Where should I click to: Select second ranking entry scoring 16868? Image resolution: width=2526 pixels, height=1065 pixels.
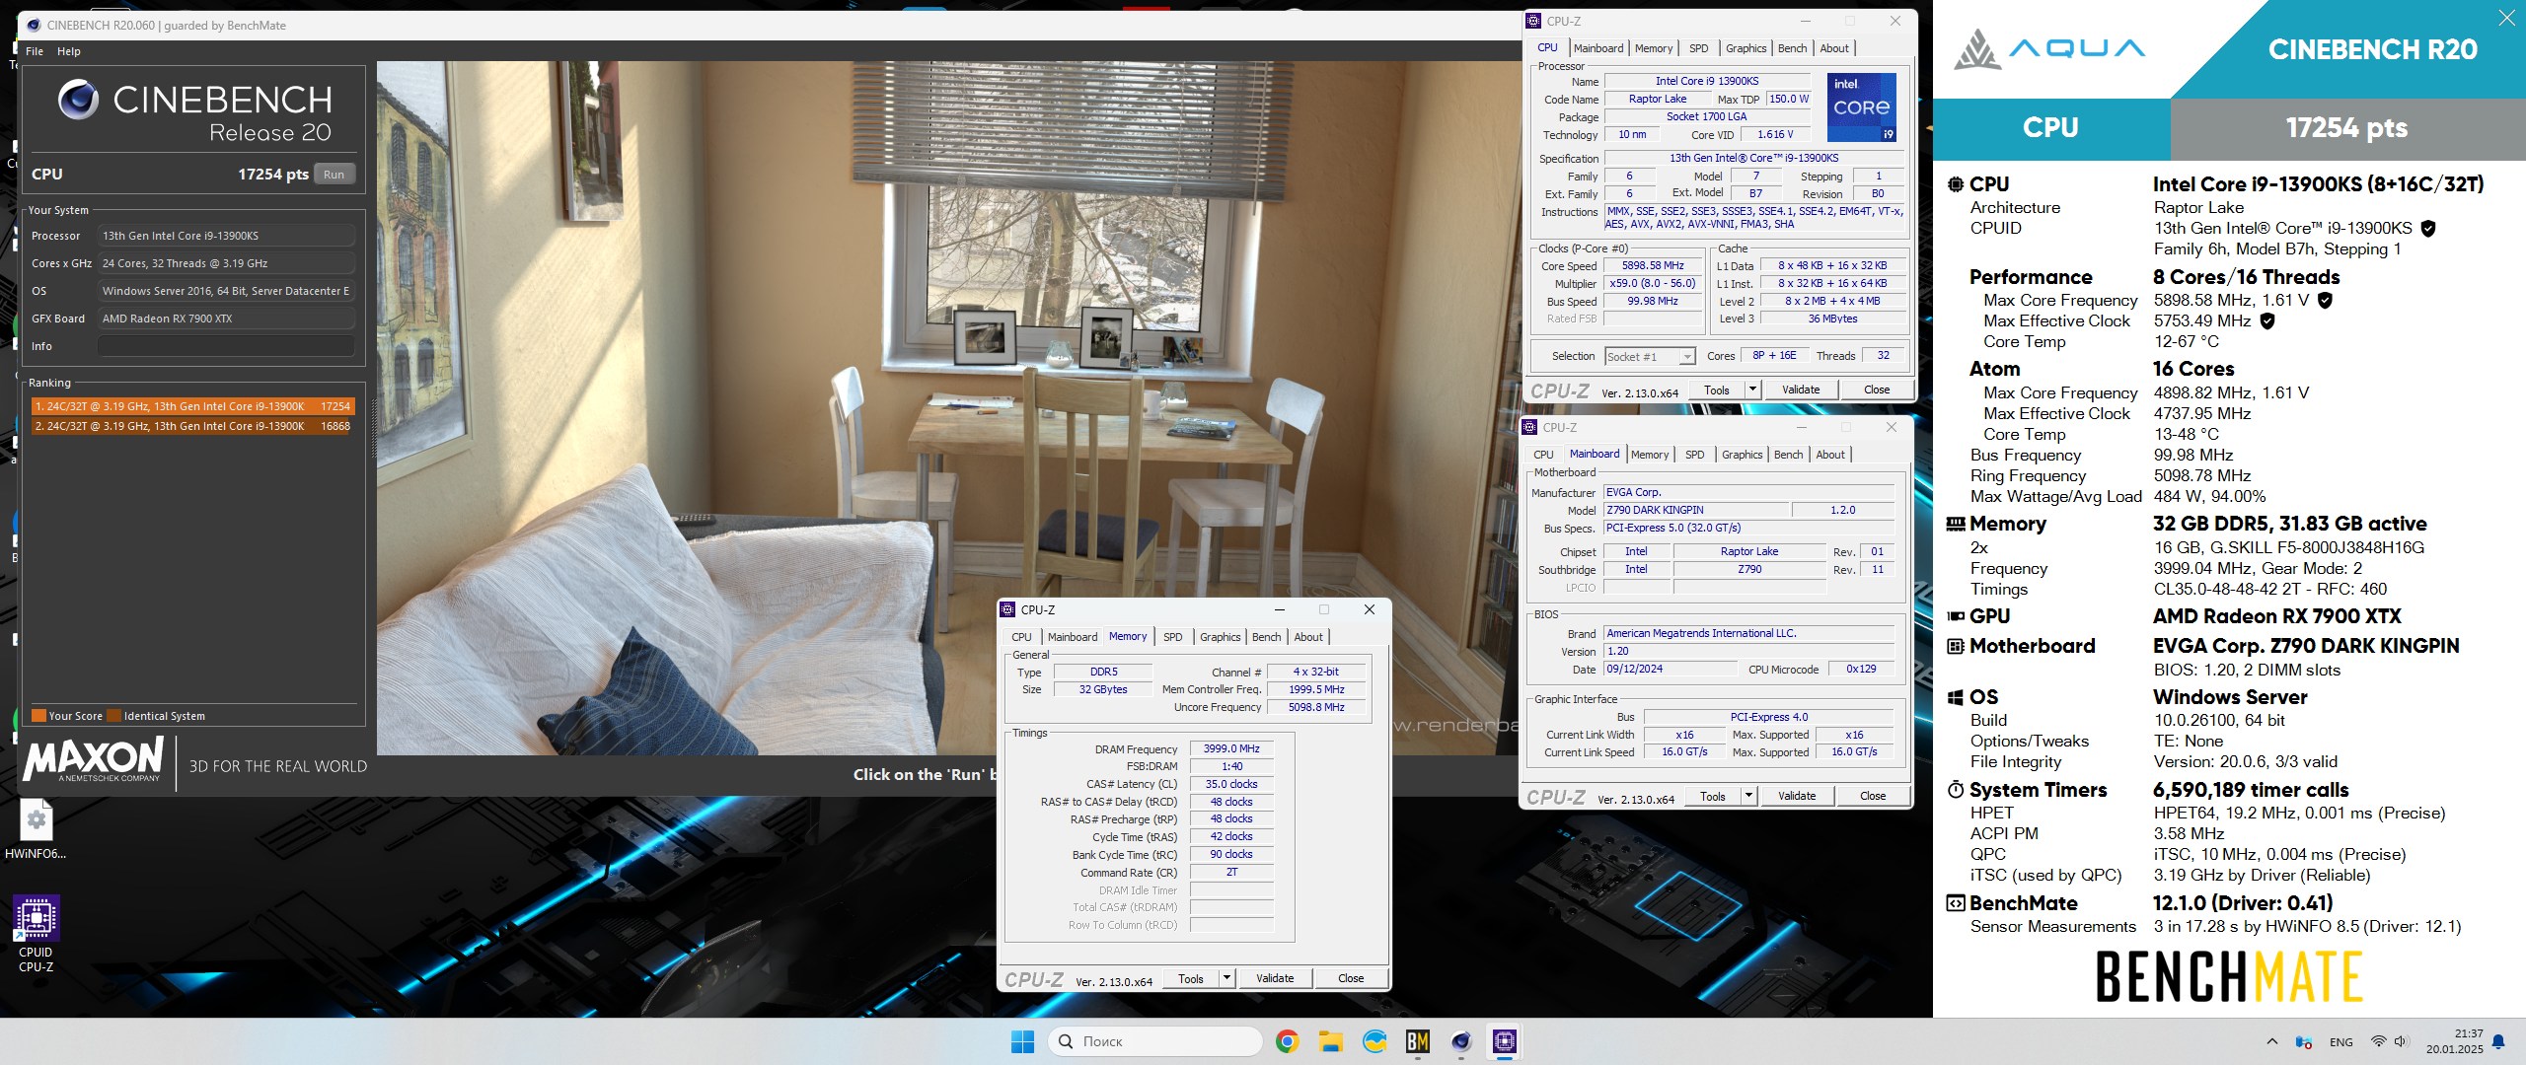point(192,426)
